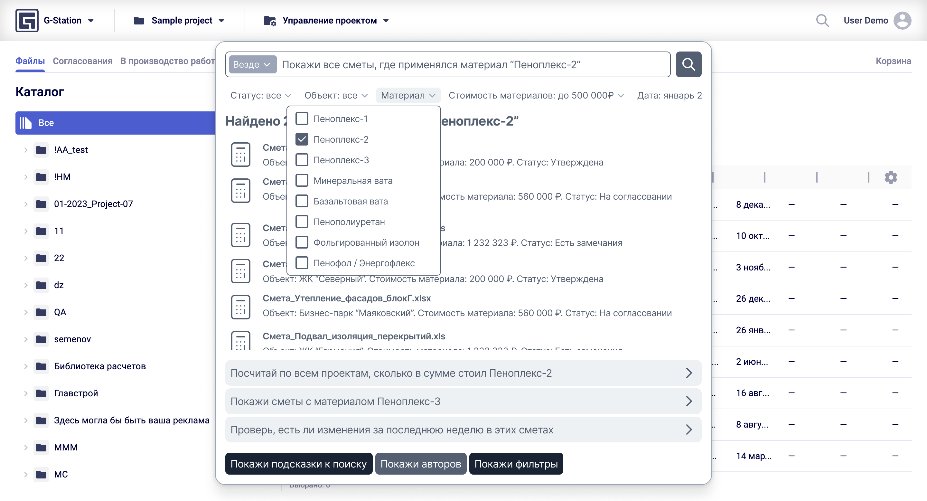Click Покажи подсказки к поиску button
927x501 pixels.
pyautogui.click(x=298, y=464)
